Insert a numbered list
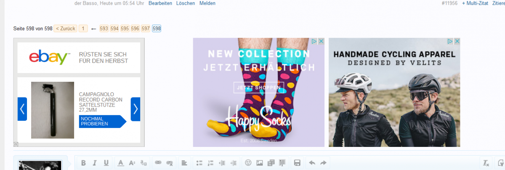Viewport: 505px width, 170px height. pyautogui.click(x=211, y=163)
